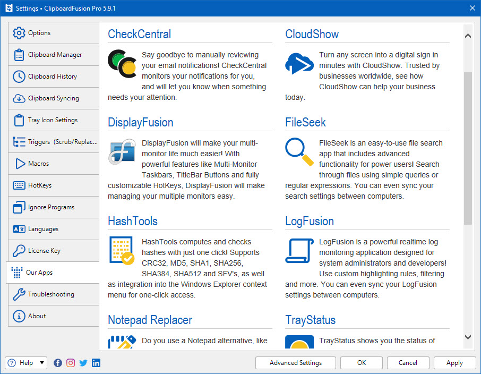This screenshot has height=374, width=481.
Task: Select the Troubleshooting tab
Action: pyautogui.click(x=54, y=294)
